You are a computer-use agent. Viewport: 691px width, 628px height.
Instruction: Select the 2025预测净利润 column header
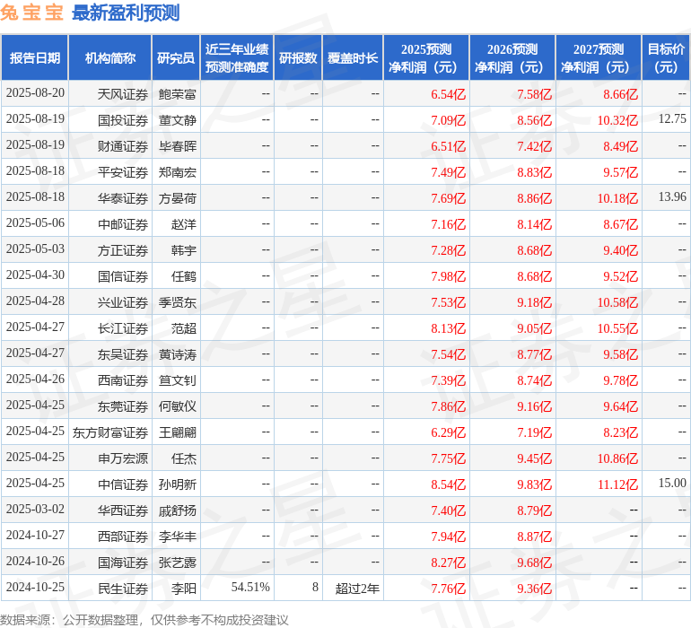pyautogui.click(x=425, y=58)
